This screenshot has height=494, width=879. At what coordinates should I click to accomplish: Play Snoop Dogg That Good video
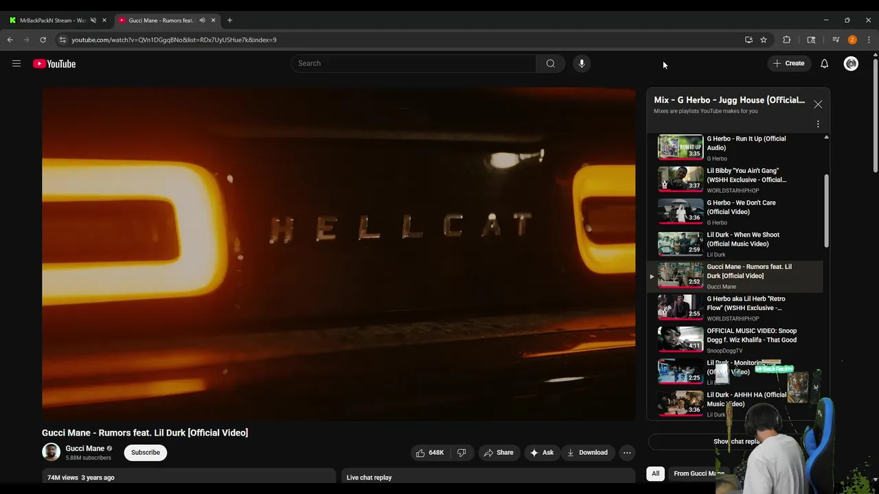tap(735, 340)
